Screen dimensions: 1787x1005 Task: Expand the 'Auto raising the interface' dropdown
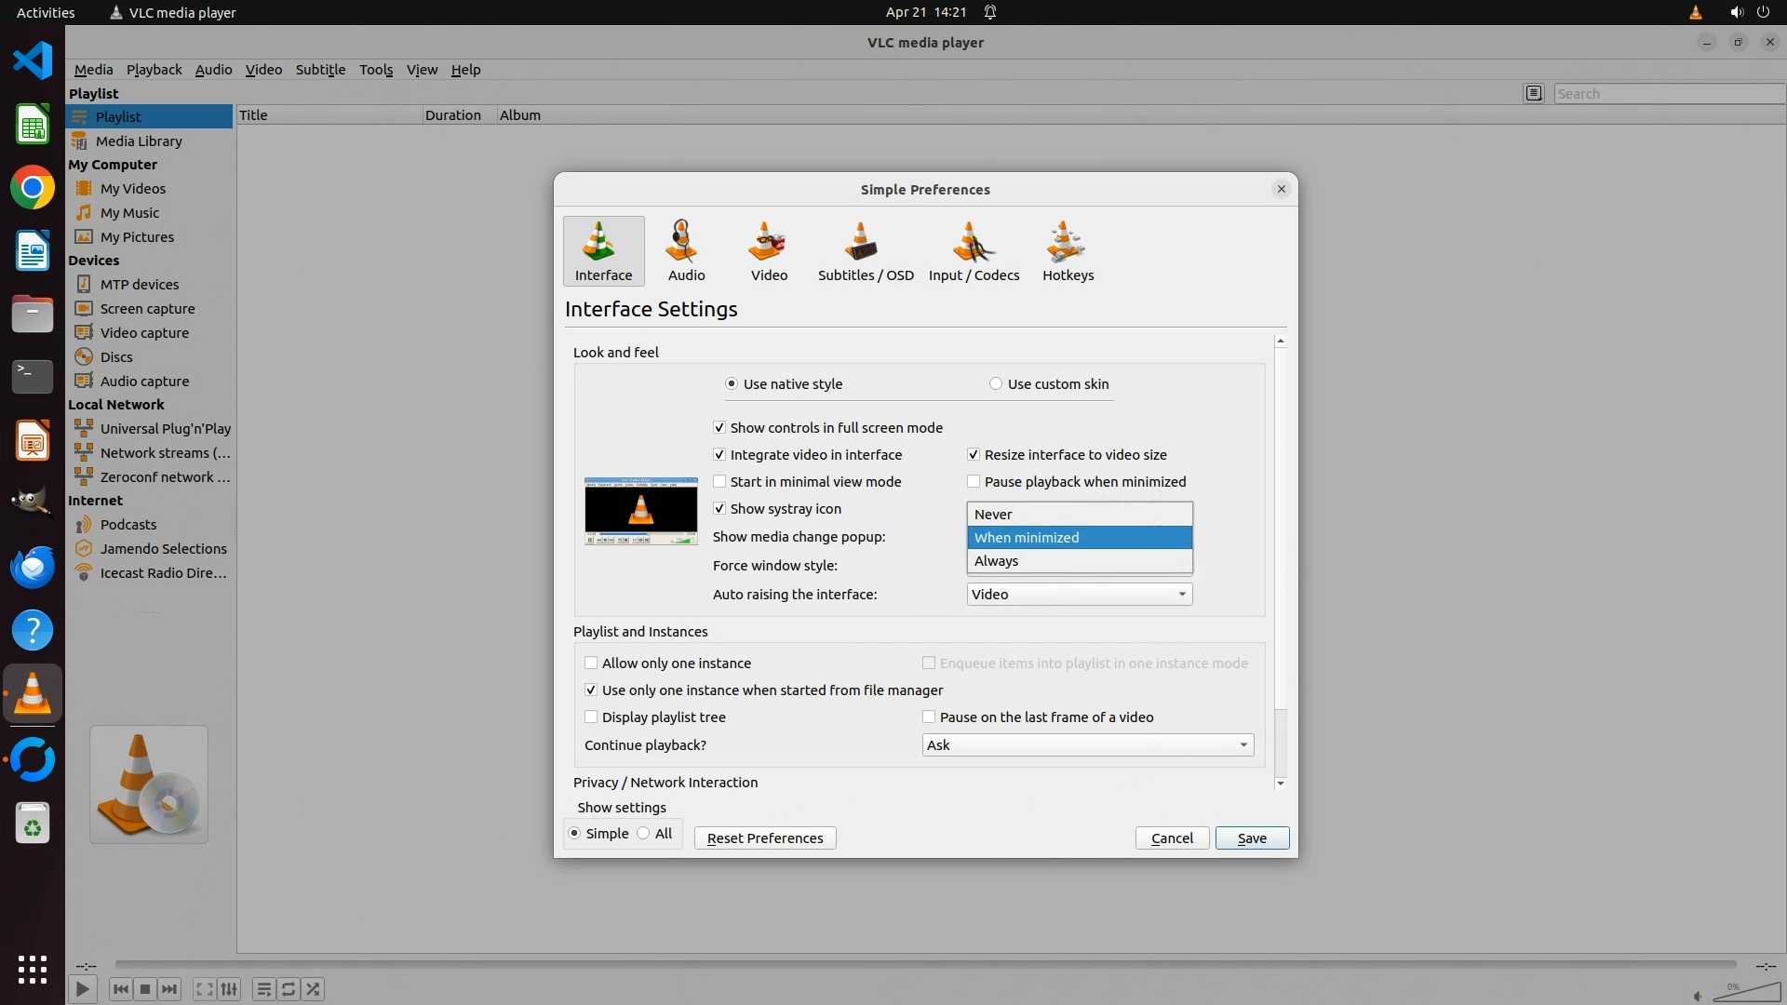click(x=1079, y=595)
